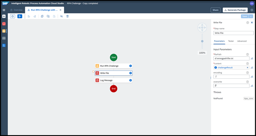The image size is (256, 136).
Task: Open expression editor for overwrite
Action: (252, 86)
